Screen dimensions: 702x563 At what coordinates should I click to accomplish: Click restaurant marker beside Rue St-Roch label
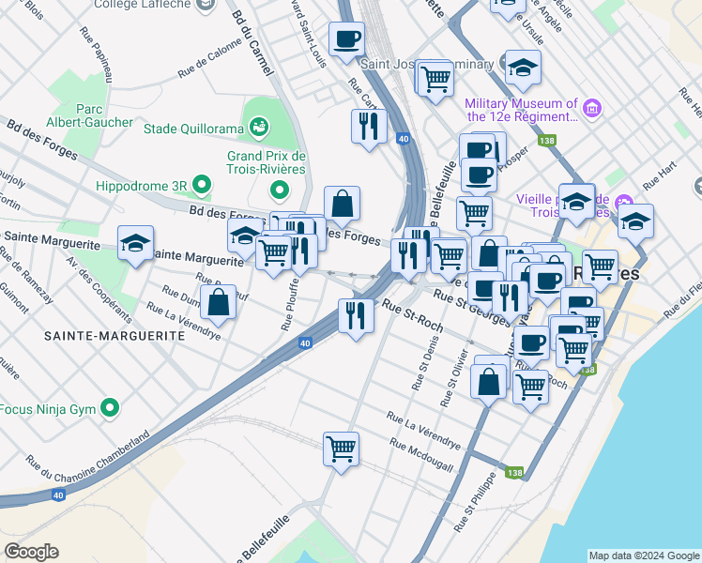(x=356, y=317)
